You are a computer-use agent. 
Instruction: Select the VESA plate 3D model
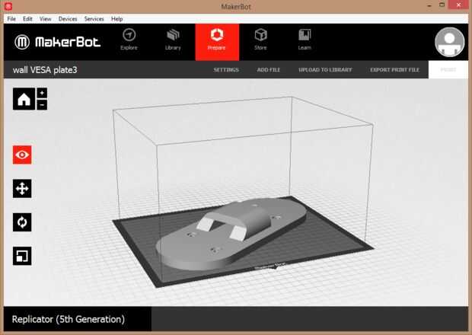click(231, 234)
